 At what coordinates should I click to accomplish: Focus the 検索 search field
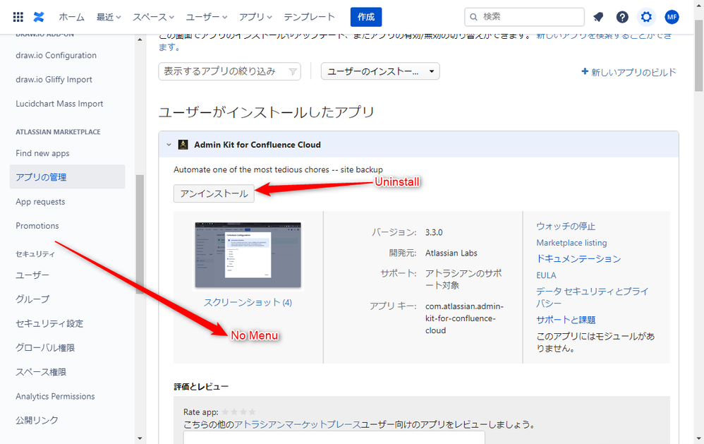click(x=524, y=17)
